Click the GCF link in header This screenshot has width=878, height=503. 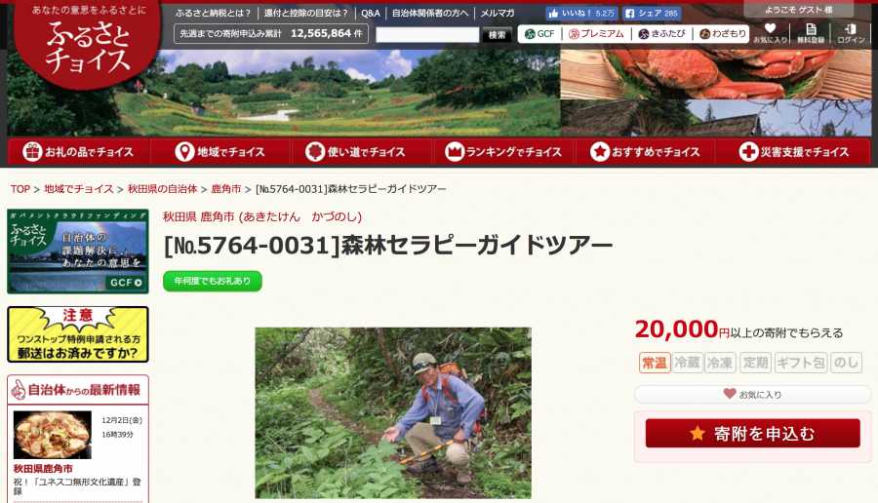pos(539,34)
